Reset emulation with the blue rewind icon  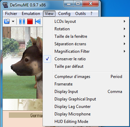click(x=38, y=21)
